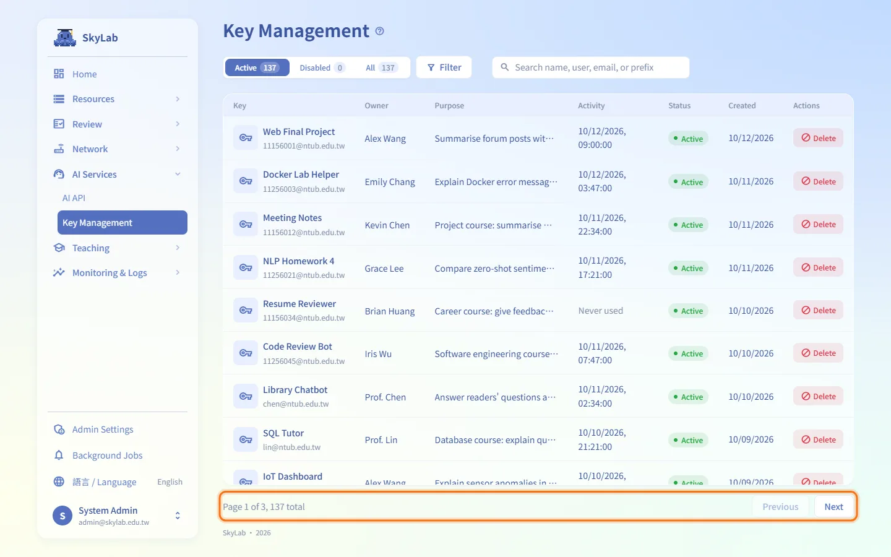Click the Active status badge for Iris Wu
Screen dimensions: 891x557
coord(688,354)
